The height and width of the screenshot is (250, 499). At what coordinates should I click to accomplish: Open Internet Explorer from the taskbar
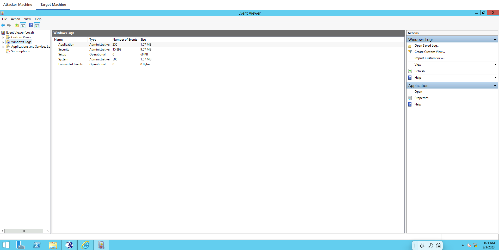85,245
